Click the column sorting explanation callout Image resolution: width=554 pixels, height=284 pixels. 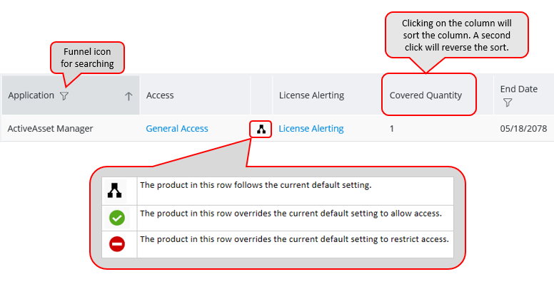coord(456,36)
